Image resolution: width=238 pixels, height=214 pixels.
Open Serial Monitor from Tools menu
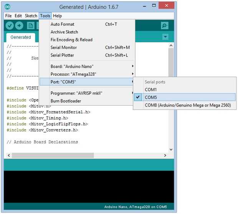coord(87,47)
